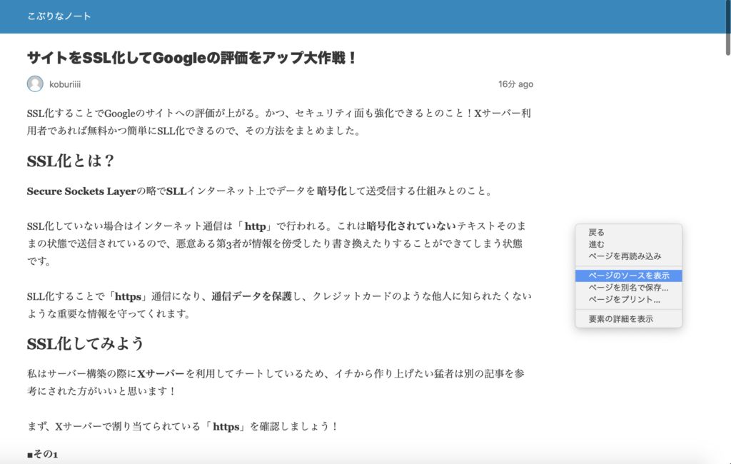Click the SSL化してみよう heading
This screenshot has height=464, width=731.
click(x=86, y=343)
